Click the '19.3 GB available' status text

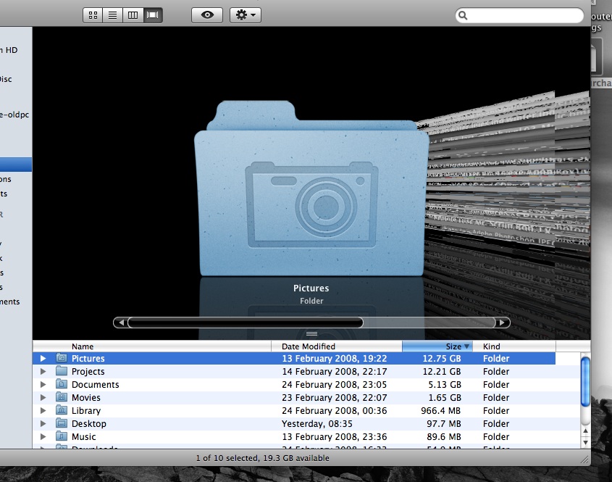point(296,458)
